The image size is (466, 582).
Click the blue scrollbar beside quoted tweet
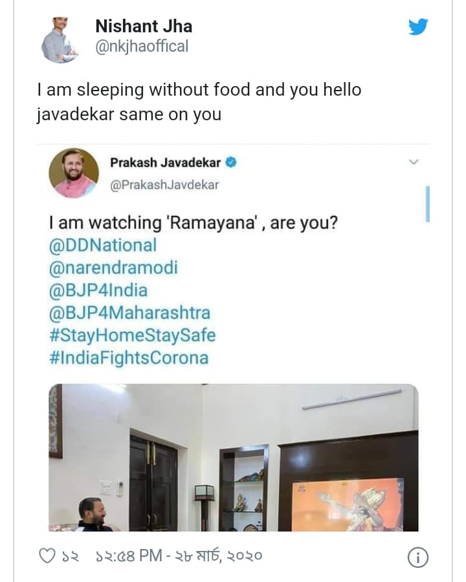[427, 204]
